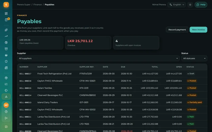Click the question mark help icon in sidebar
The height and width of the screenshot is (132, 212).
[6, 112]
